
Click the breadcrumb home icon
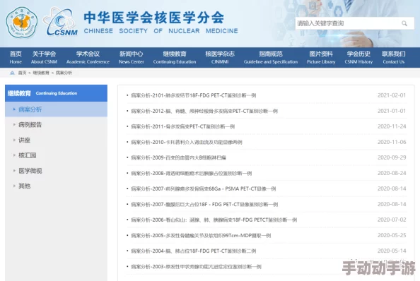(12, 73)
